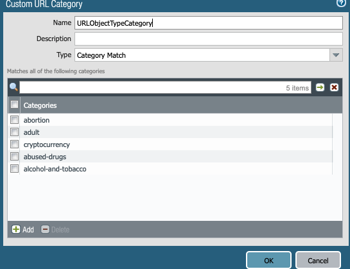The image size is (350, 269).
Task: Check the abortion category checkbox
Action: tap(15, 120)
